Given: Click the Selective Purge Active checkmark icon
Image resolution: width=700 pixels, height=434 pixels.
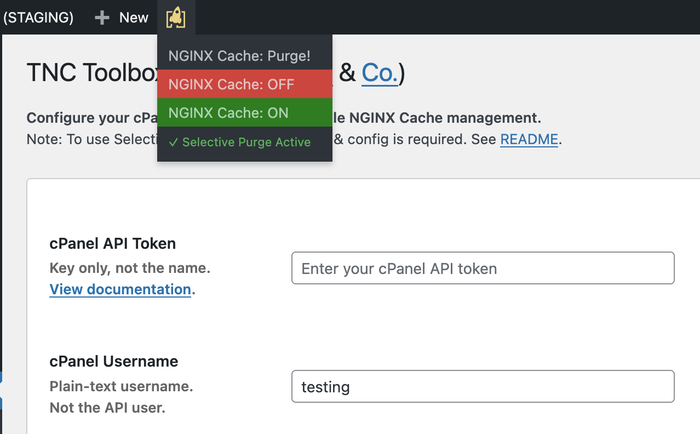Looking at the screenshot, I should click(x=173, y=142).
